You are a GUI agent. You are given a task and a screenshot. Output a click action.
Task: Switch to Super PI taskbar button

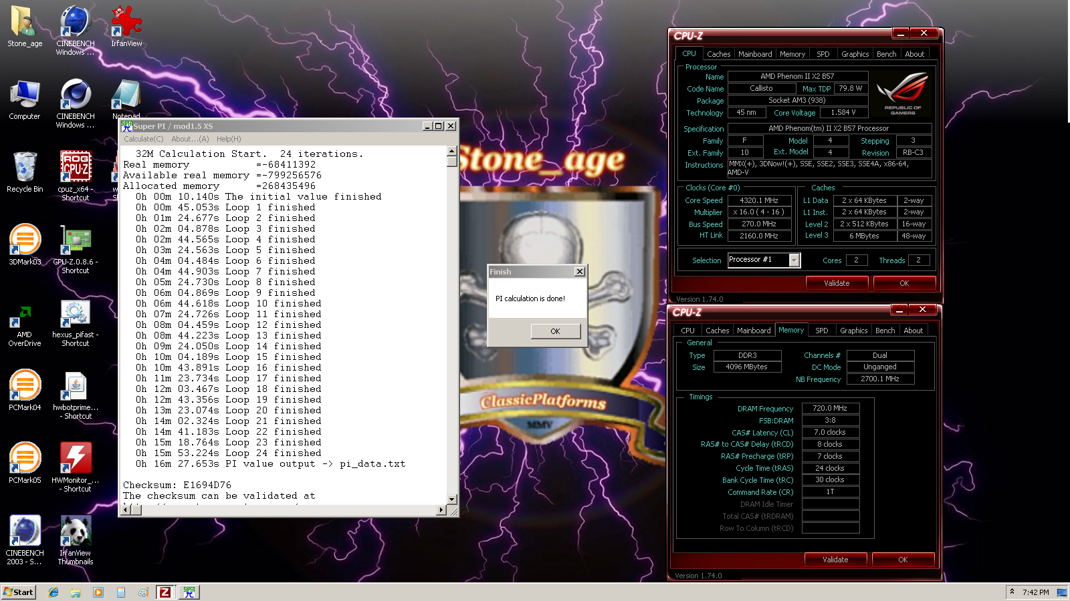tap(189, 592)
